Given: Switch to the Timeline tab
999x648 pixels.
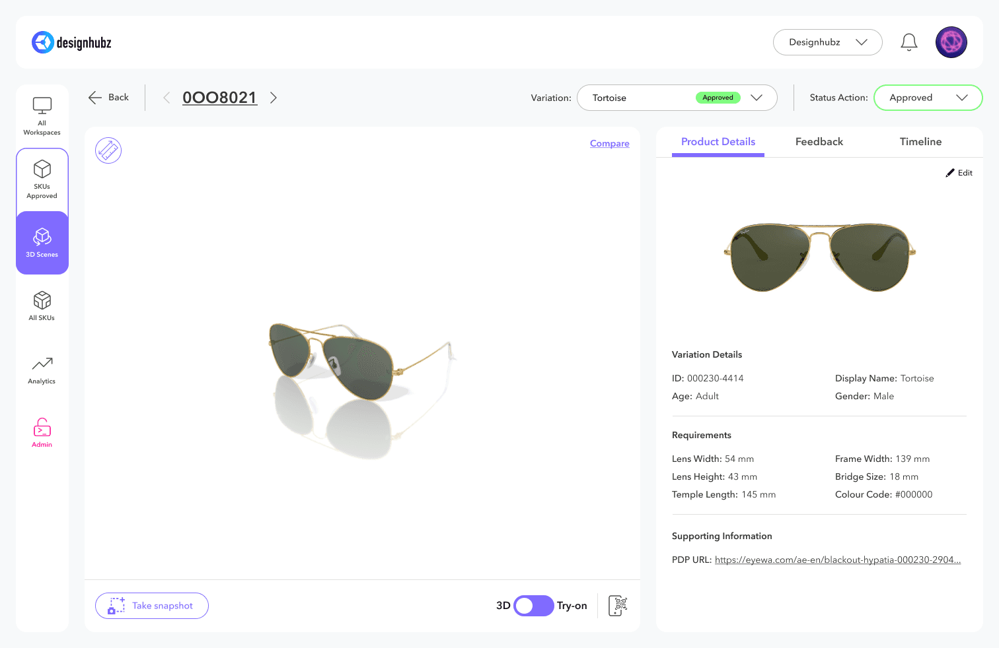Looking at the screenshot, I should point(920,142).
